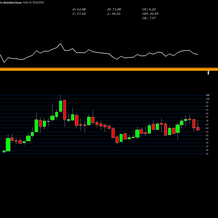Click the 30 price axis label
Image resolution: width=218 pixels, height=218 pixels.
pos(207,150)
